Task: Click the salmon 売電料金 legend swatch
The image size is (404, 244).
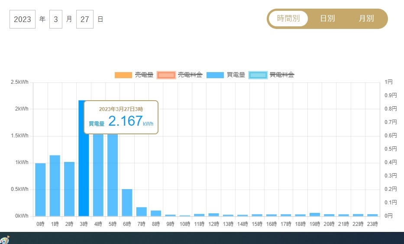Action: click(x=166, y=75)
